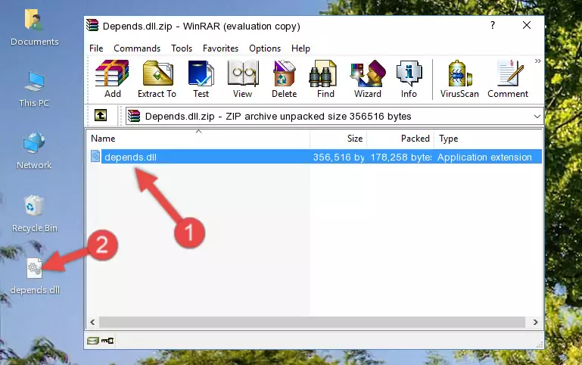Click horizontal scrollbar right arrow
The width and height of the screenshot is (582, 365).
[x=535, y=322]
